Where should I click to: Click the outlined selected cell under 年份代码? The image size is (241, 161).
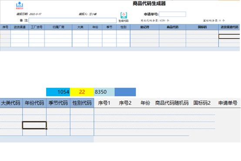click(x=34, y=125)
